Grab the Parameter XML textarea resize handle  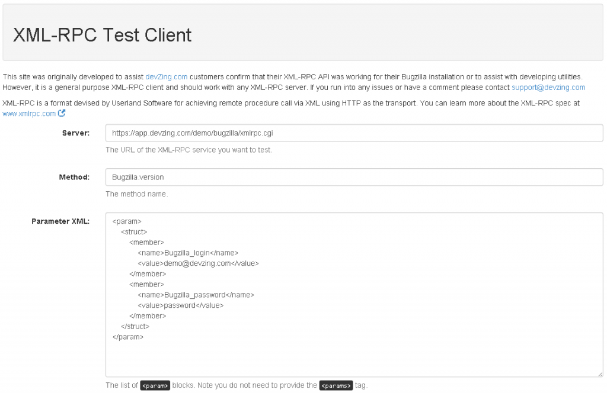pyautogui.click(x=600, y=374)
